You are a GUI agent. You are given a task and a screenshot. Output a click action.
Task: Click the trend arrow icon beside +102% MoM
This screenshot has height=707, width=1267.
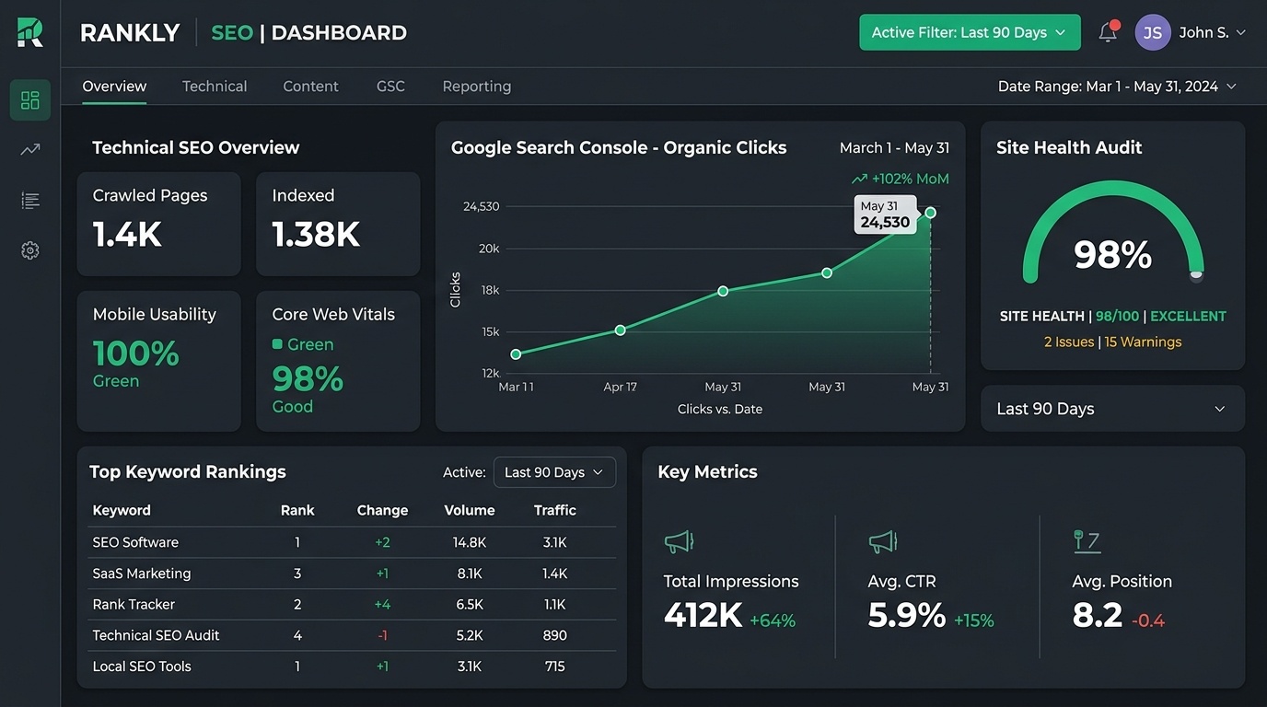pyautogui.click(x=859, y=180)
